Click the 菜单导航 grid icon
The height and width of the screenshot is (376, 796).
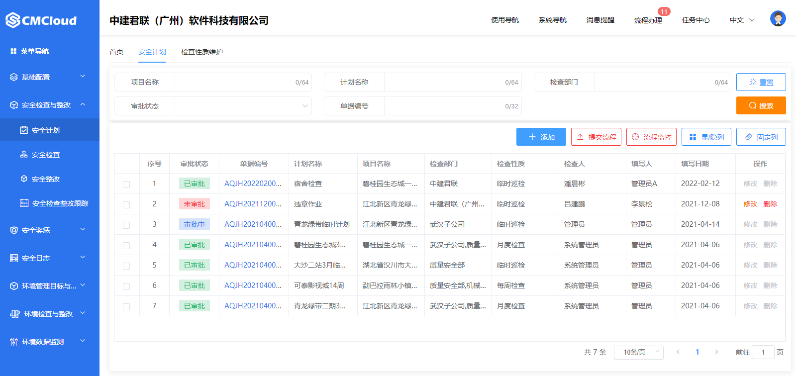(13, 51)
